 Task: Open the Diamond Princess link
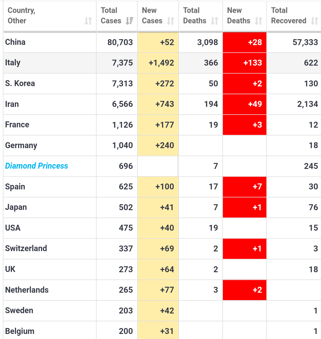click(37, 166)
